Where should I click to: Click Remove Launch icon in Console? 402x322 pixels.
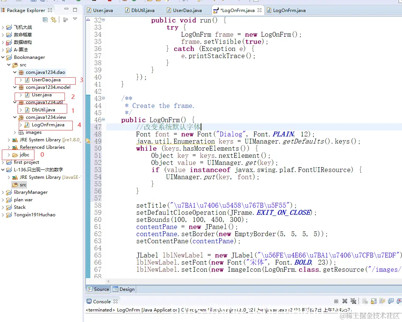pos(345,301)
